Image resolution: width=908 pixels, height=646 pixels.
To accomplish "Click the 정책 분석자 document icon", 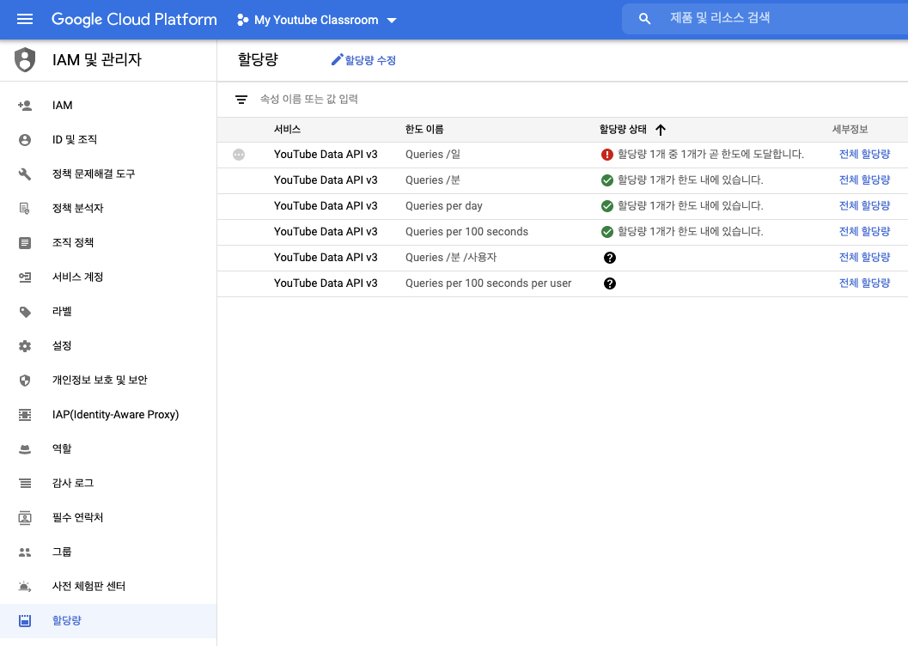I will point(25,209).
